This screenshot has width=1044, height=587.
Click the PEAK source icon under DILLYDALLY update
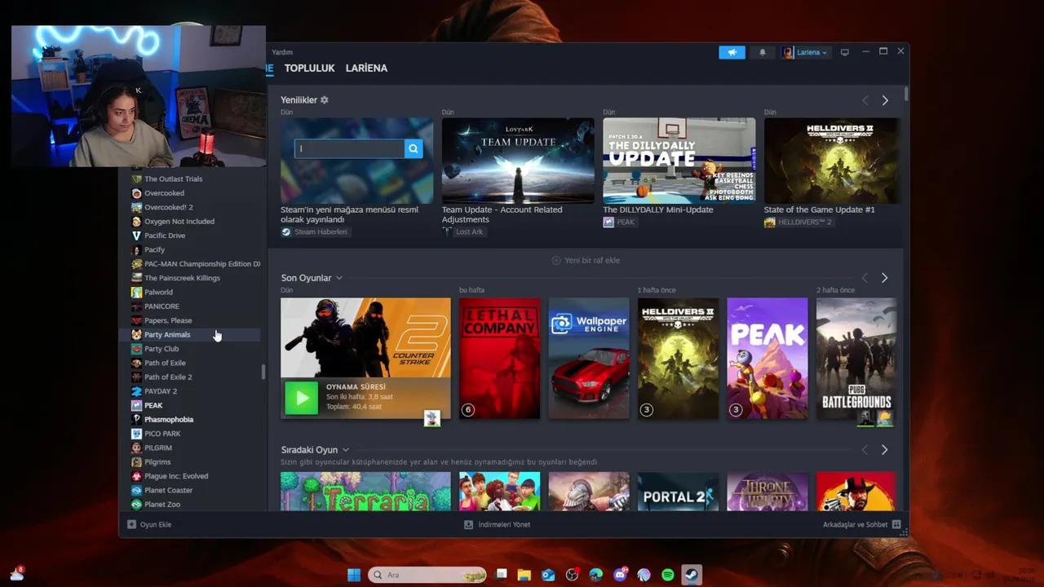coord(608,222)
